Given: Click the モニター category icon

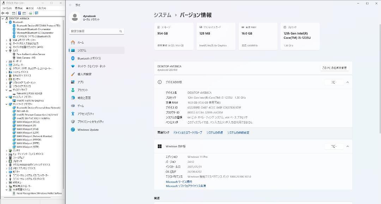Looking at the screenshot, I should coord(10,172).
